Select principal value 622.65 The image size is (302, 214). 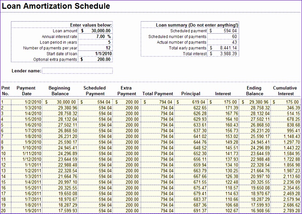[x=200, y=108]
